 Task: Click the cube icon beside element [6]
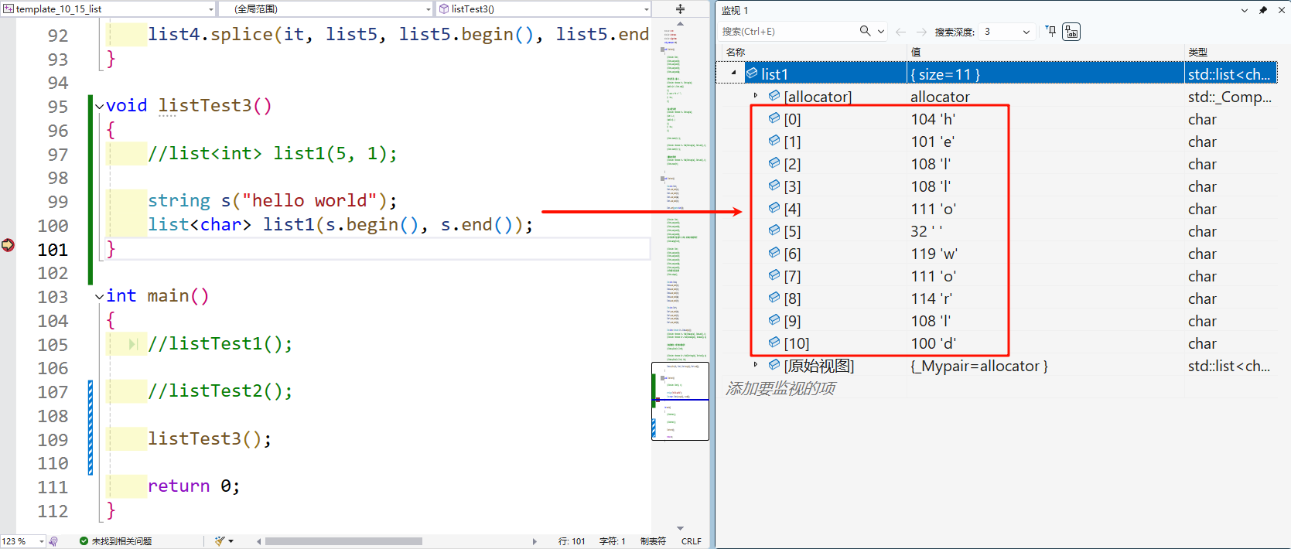click(774, 253)
